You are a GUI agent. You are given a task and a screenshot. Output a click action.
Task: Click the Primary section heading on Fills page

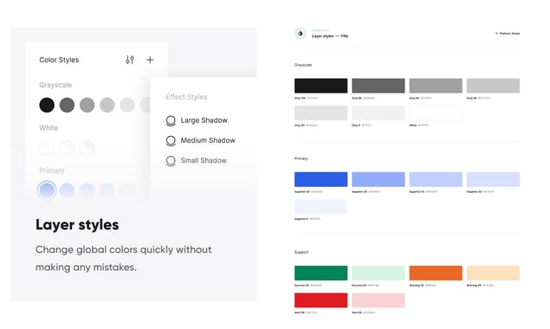[301, 158]
